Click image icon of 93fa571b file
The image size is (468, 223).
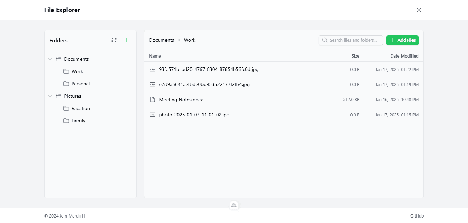click(152, 69)
